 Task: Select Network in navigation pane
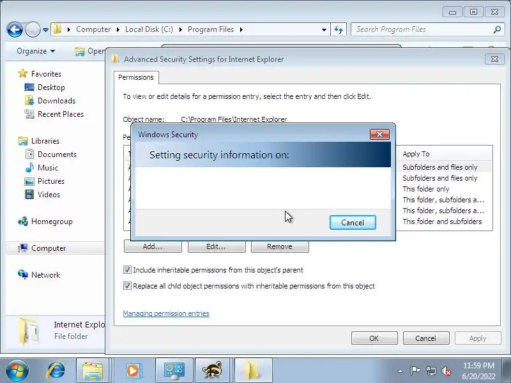45,275
